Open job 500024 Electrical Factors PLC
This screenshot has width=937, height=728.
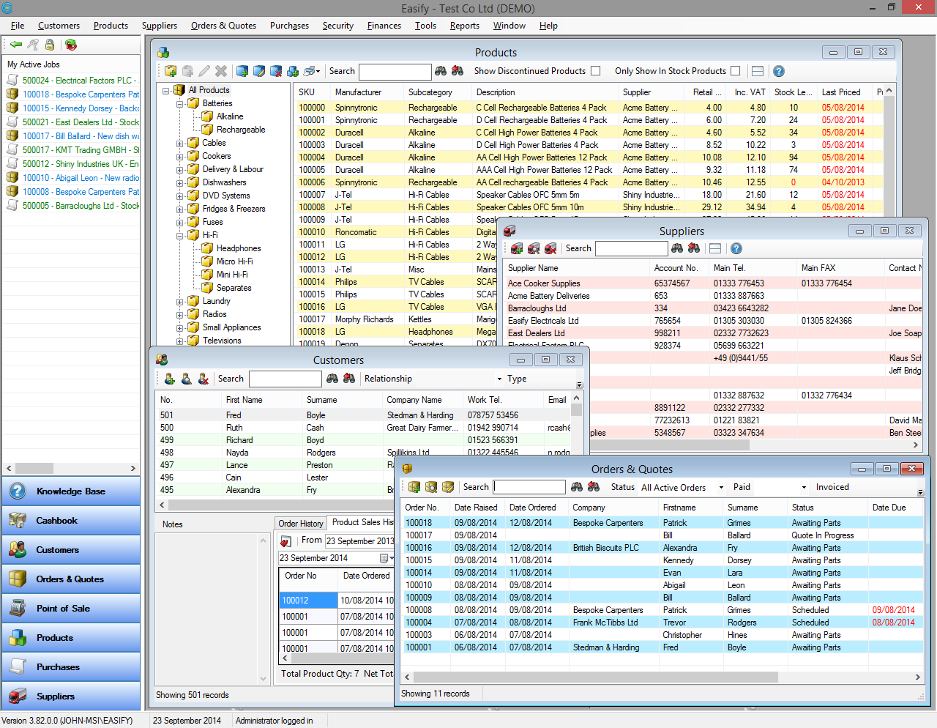tap(72, 81)
